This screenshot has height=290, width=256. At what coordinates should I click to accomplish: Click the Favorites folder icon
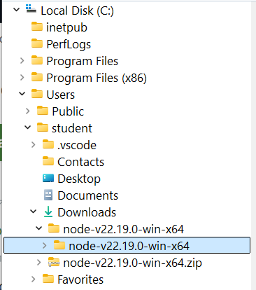tap(48, 279)
